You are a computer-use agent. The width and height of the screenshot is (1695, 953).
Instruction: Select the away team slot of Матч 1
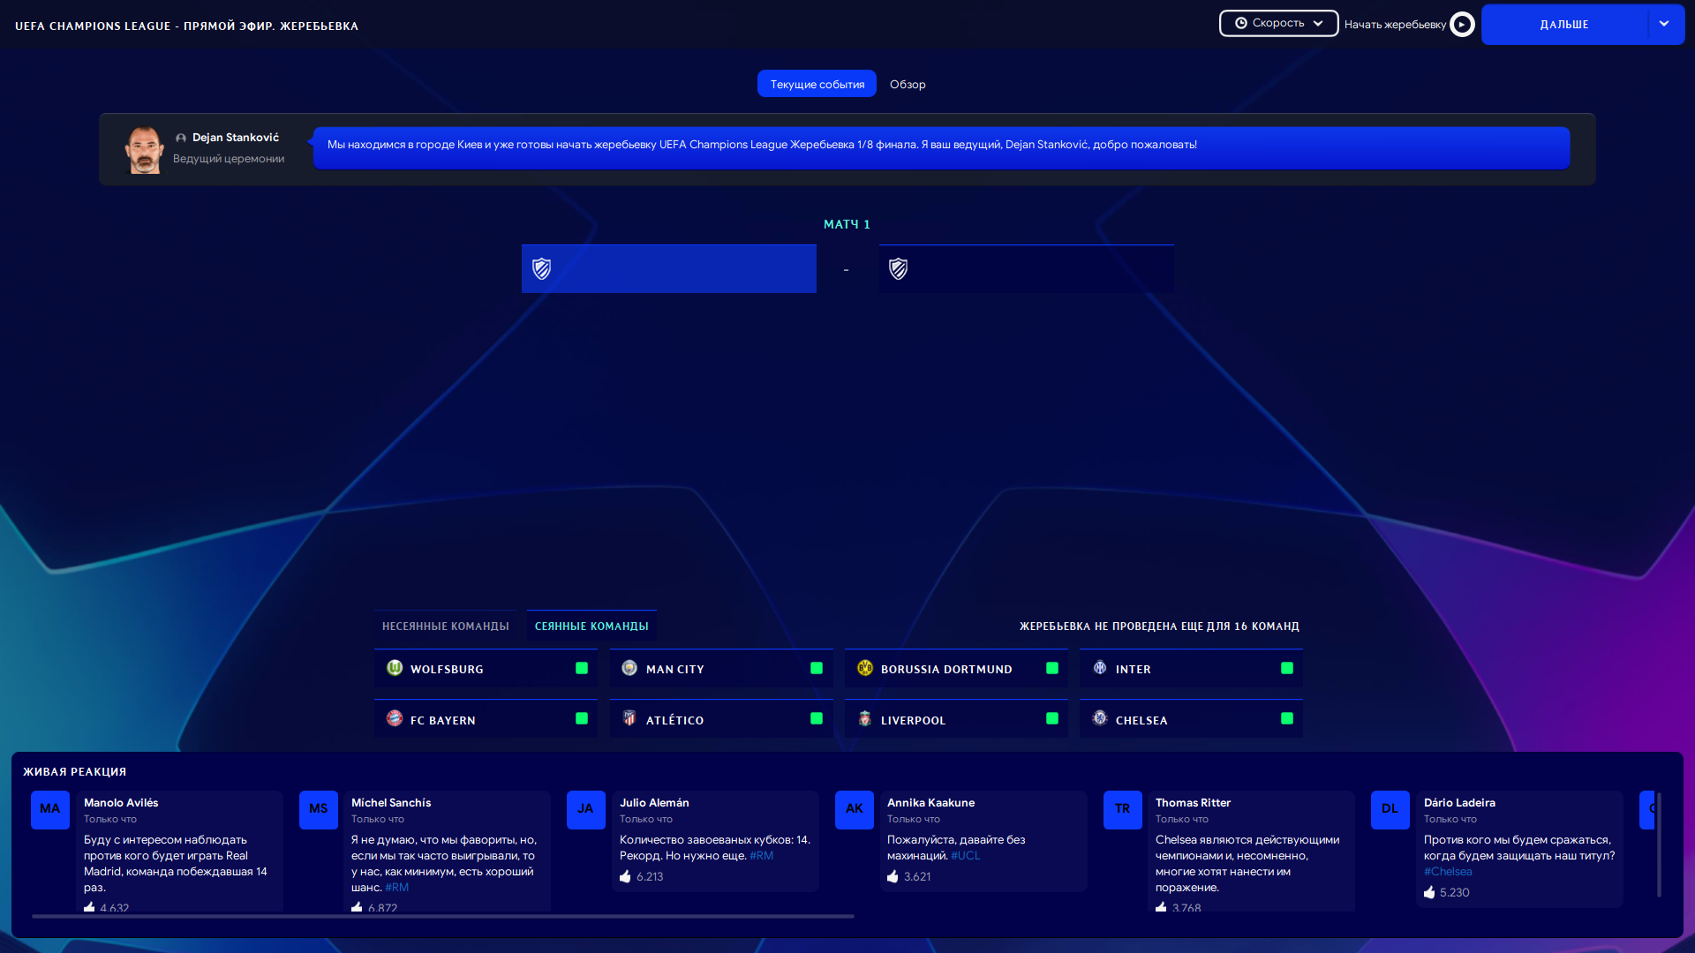[x=1026, y=269]
